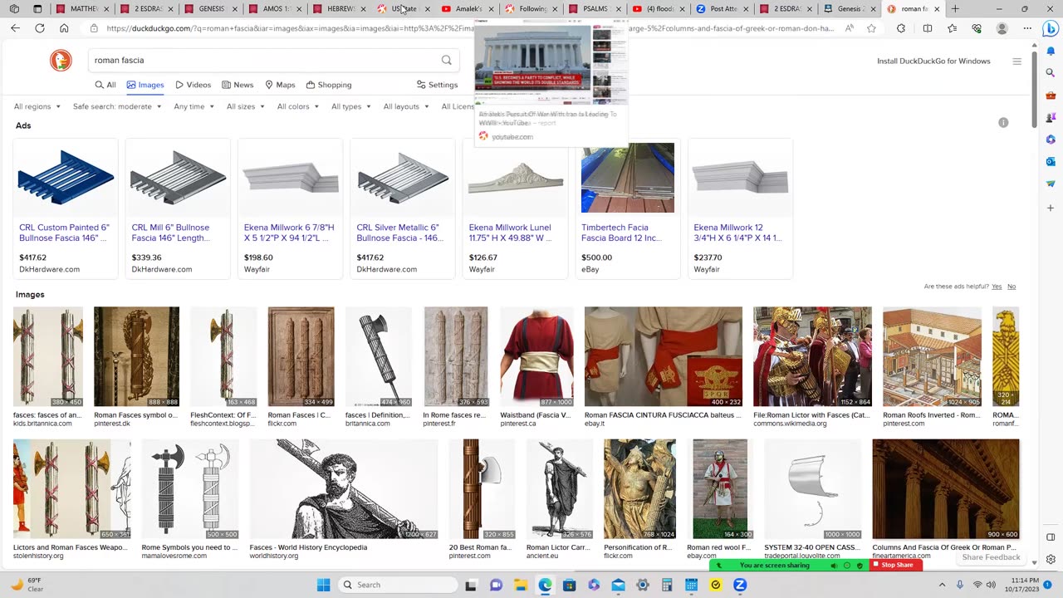Expand the Any time filter
Screen dimensions: 1063x598
tap(194, 106)
